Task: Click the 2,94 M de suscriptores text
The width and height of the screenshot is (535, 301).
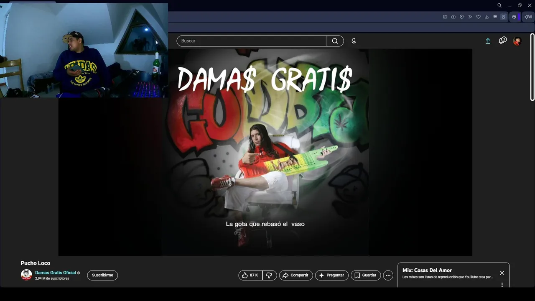Action: pos(52,278)
